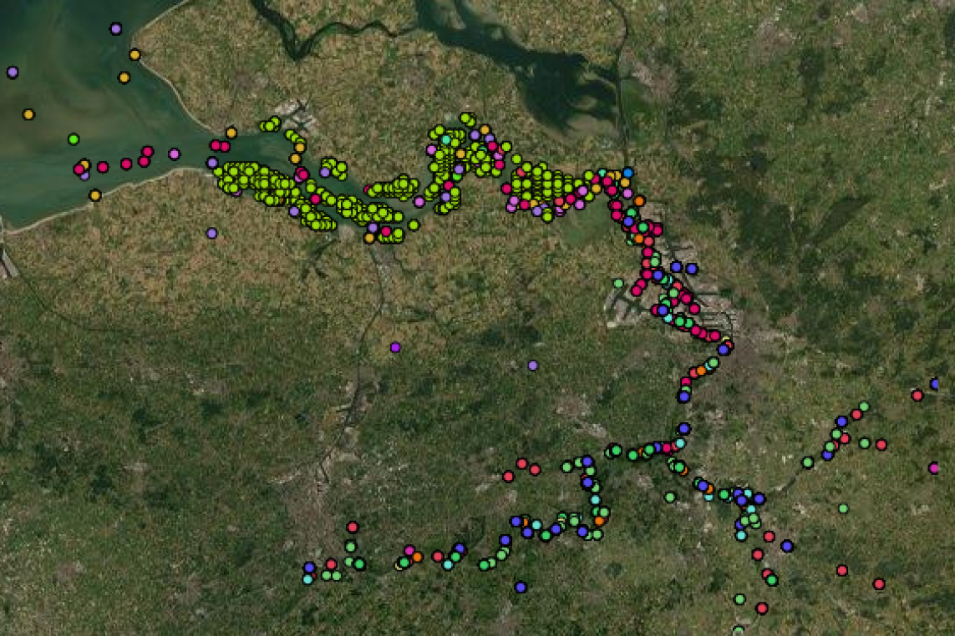Select the green marker cut off at bottom edge
Image resolution: width=955 pixels, height=636 pixels.
[739, 631]
